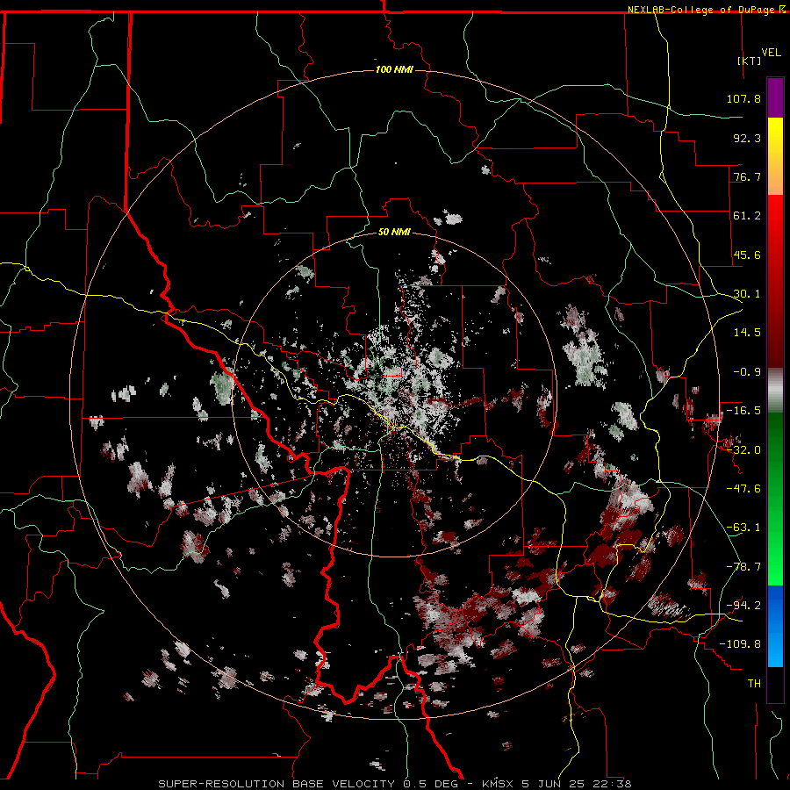This screenshot has height=790, width=790.
Task: Click the 76.7 velocity scale value
Action: [x=747, y=176]
